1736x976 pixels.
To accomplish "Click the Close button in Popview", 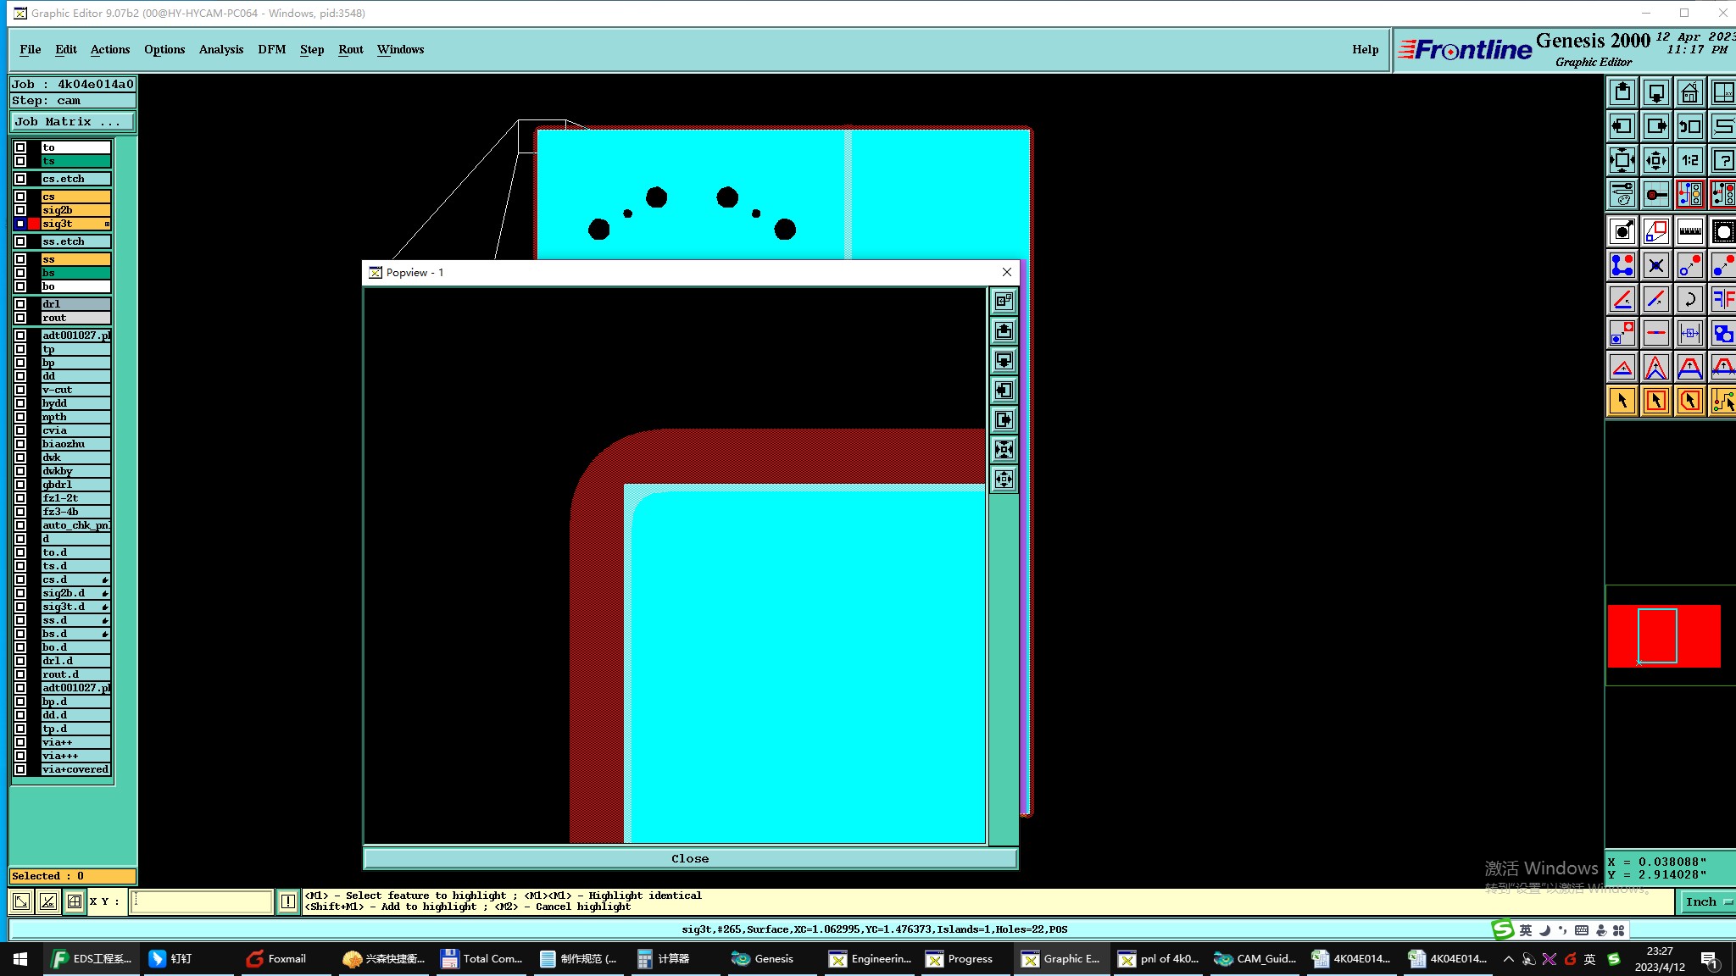I will [x=690, y=858].
